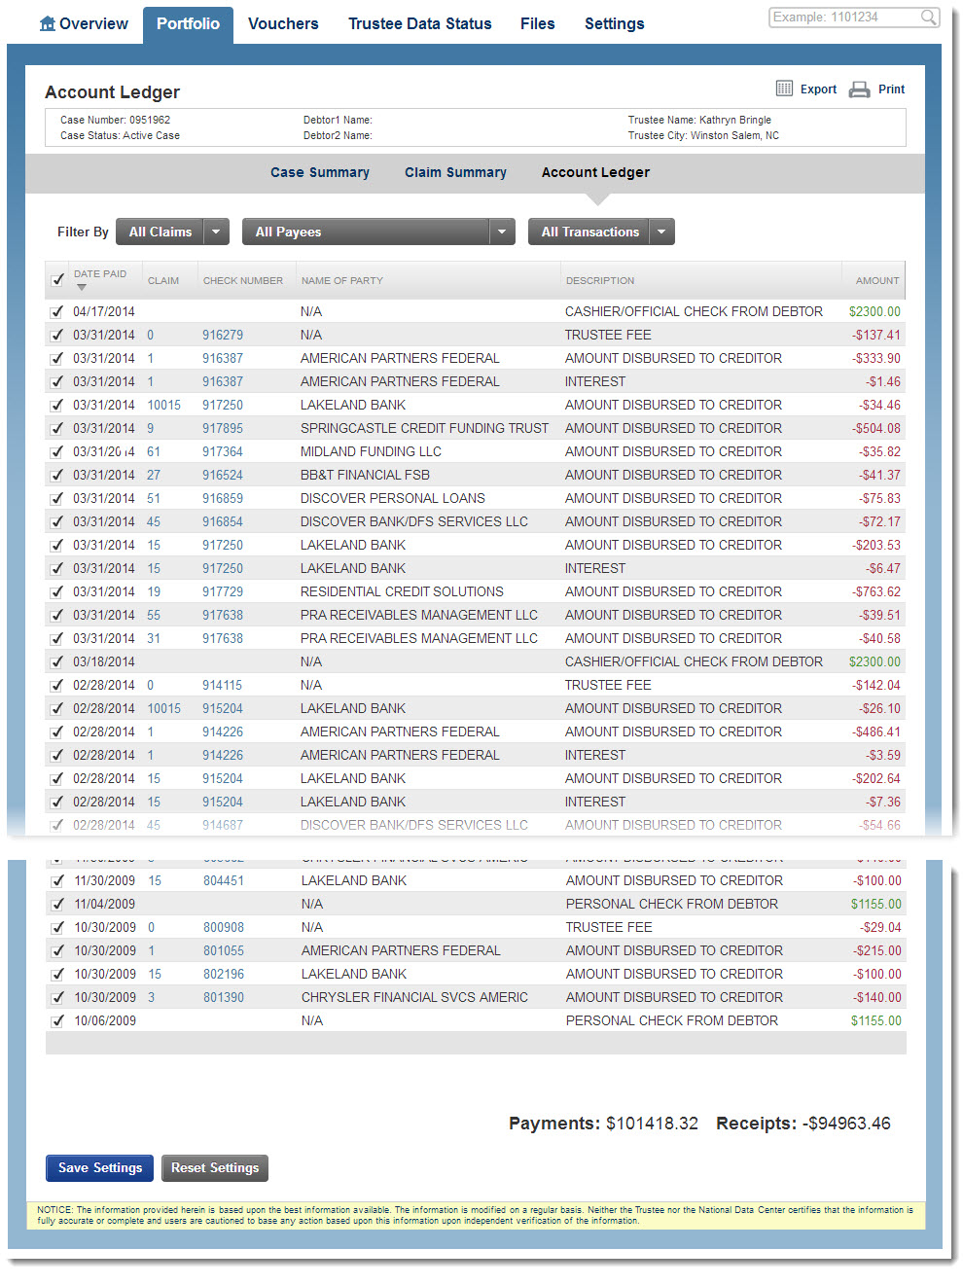This screenshot has height=1285, width=963.
Task: Open check number 916279 link
Action: pos(223,336)
